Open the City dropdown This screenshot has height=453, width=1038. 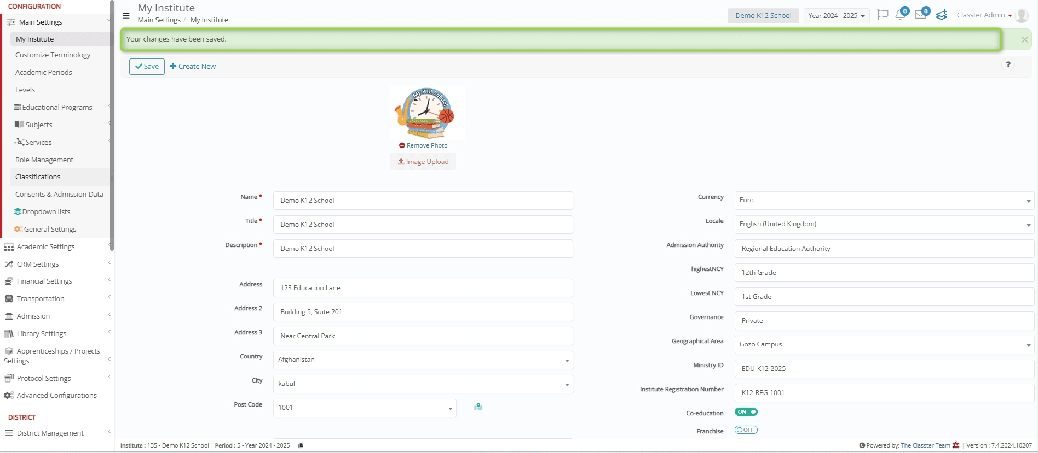[x=423, y=384]
